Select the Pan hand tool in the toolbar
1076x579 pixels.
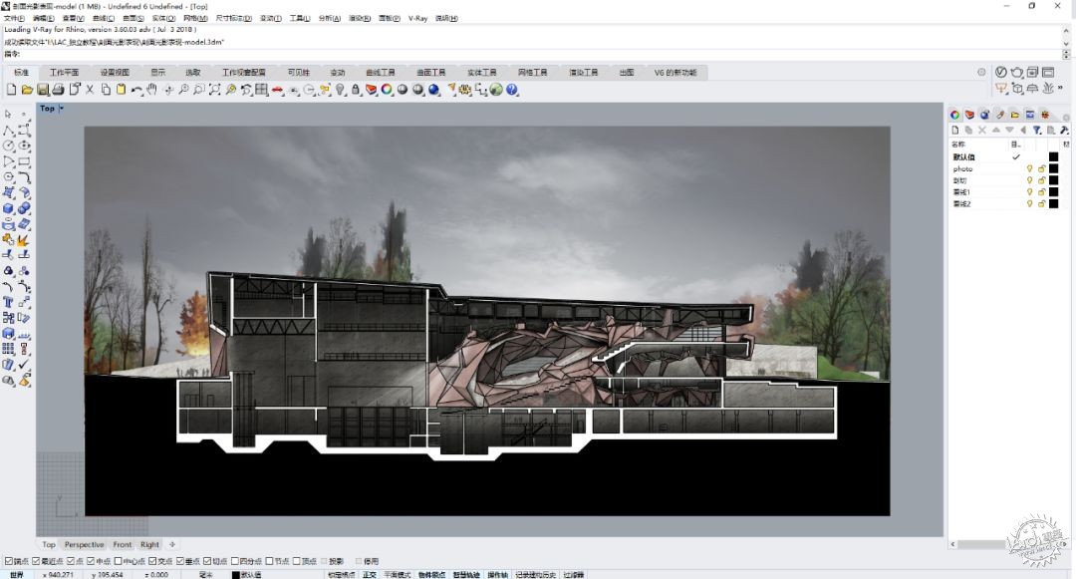pos(151,89)
